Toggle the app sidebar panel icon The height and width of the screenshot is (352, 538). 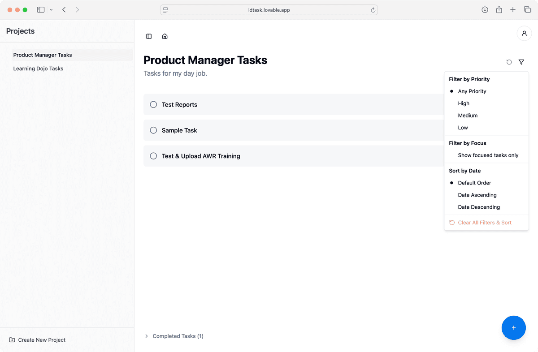[x=149, y=36]
